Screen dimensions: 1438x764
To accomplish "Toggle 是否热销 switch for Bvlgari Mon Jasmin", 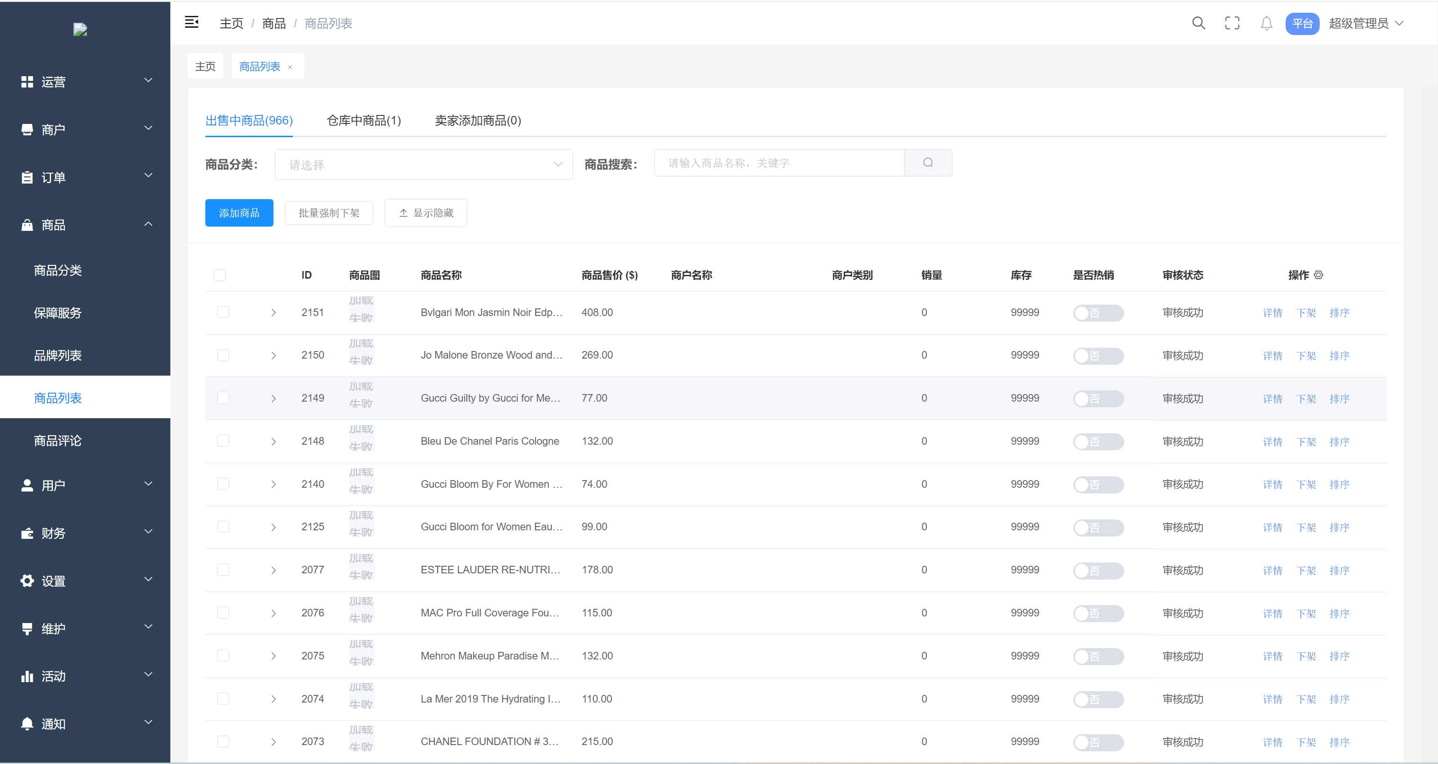I will [x=1098, y=313].
